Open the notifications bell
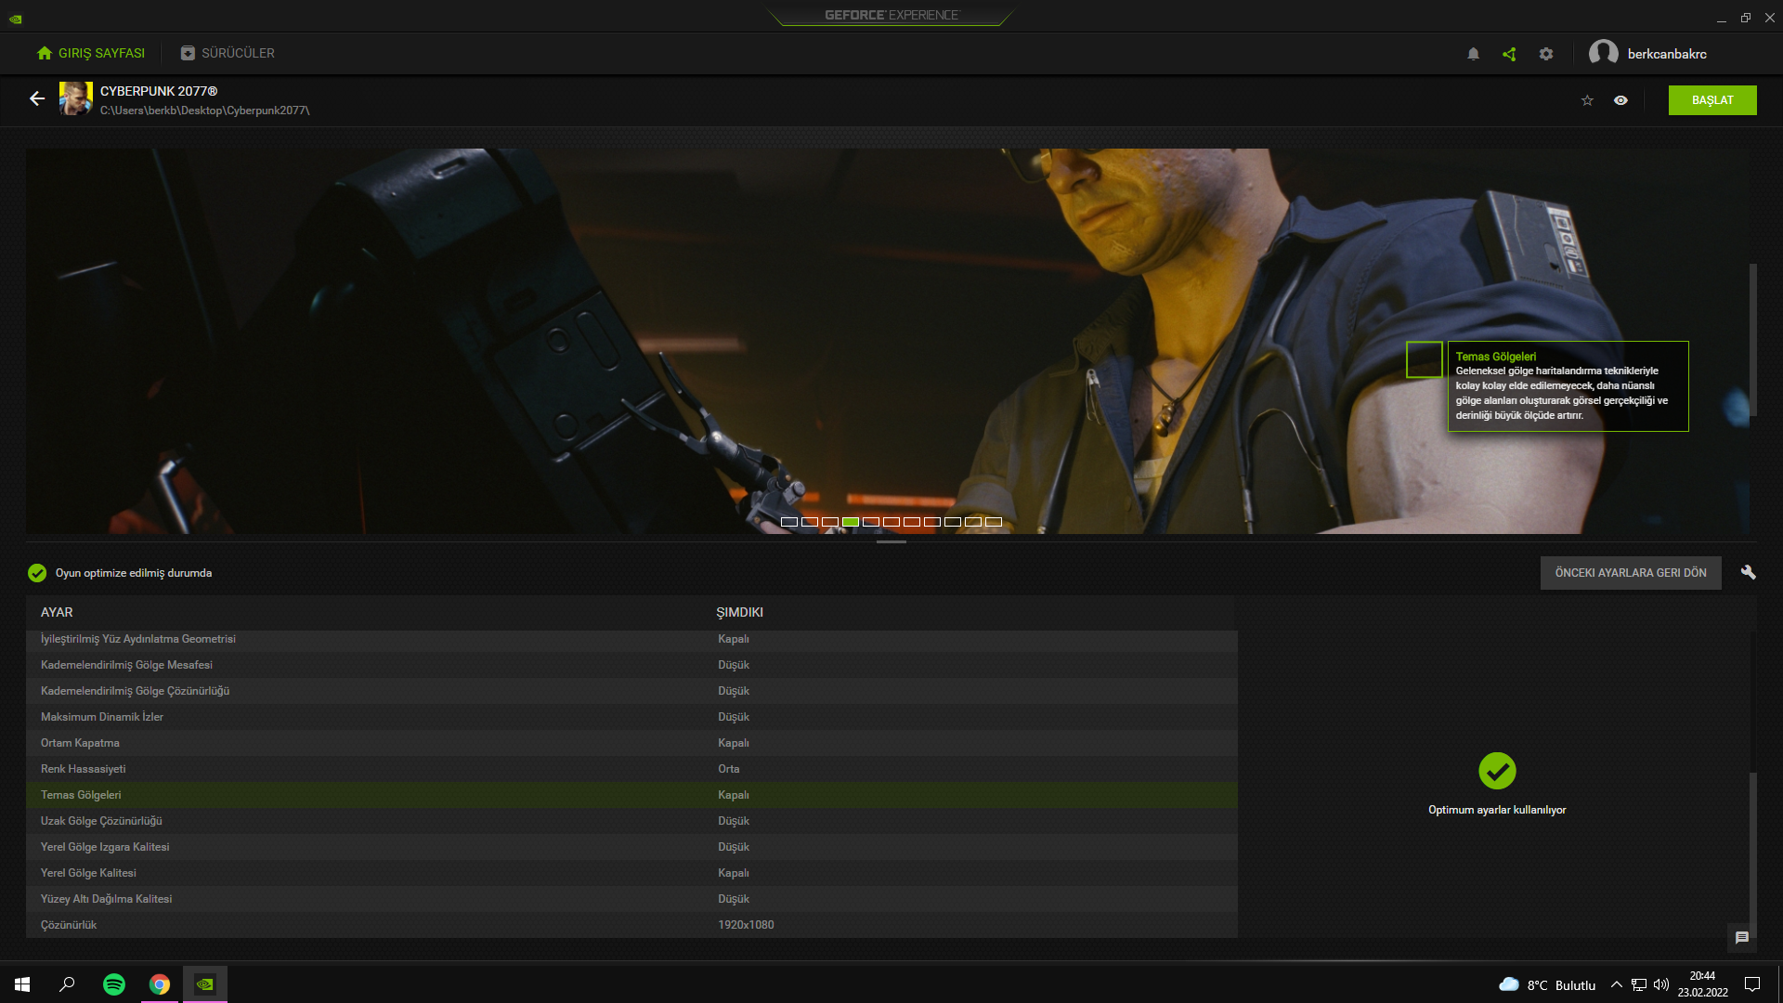The image size is (1783, 1003). pyautogui.click(x=1473, y=54)
